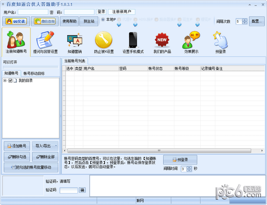Click the 添加帐号 button
Image resolution: width=267 pixels, height=205 pixels.
pos(17,146)
